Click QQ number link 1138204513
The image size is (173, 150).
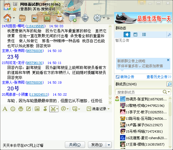pyautogui.click(x=39, y=95)
